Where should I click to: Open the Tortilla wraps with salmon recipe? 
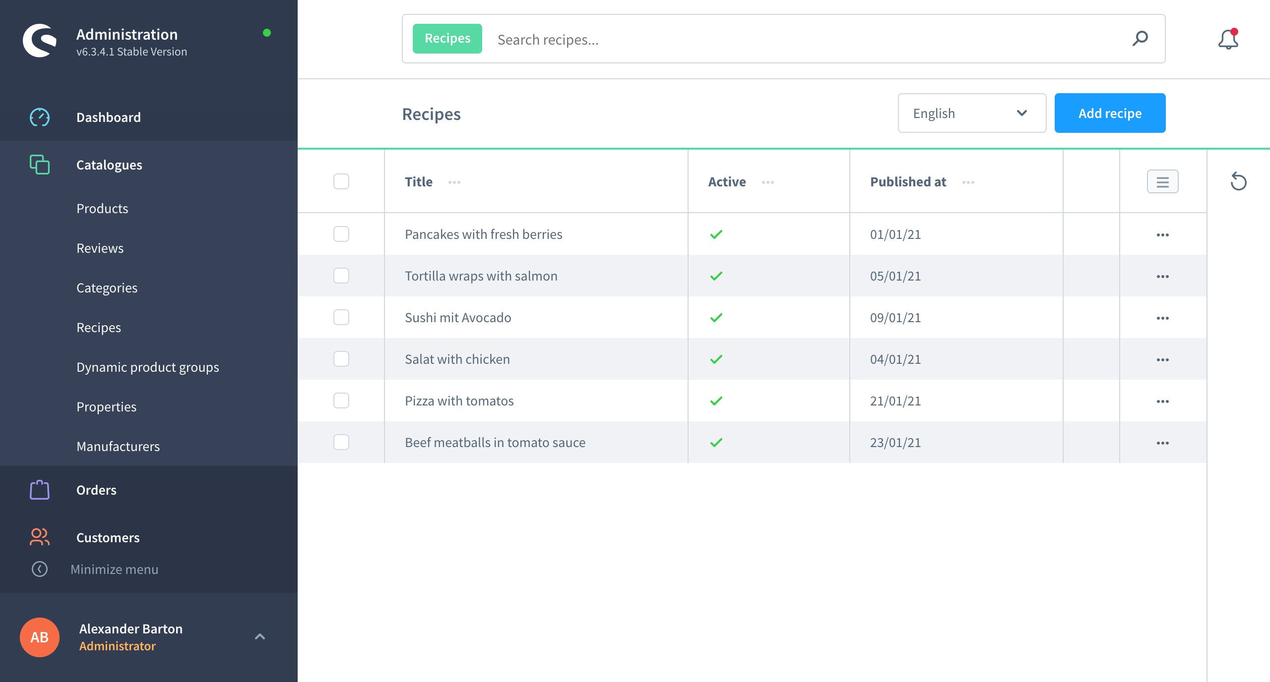[481, 276]
